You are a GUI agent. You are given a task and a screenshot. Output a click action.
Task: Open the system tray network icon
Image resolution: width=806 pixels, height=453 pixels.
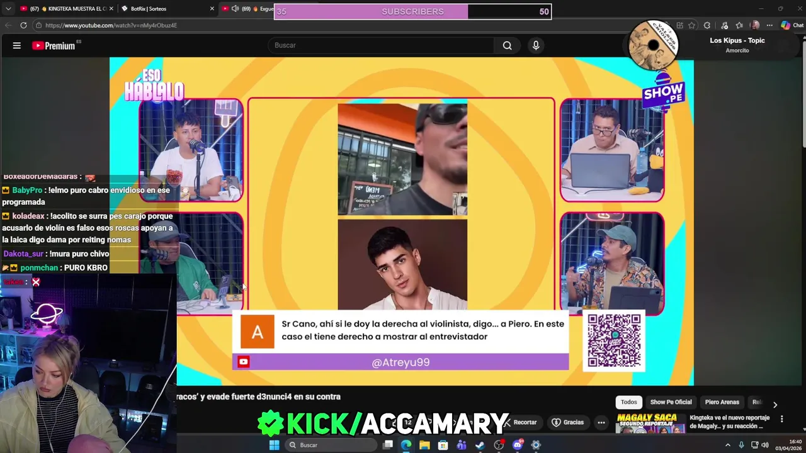click(x=754, y=445)
